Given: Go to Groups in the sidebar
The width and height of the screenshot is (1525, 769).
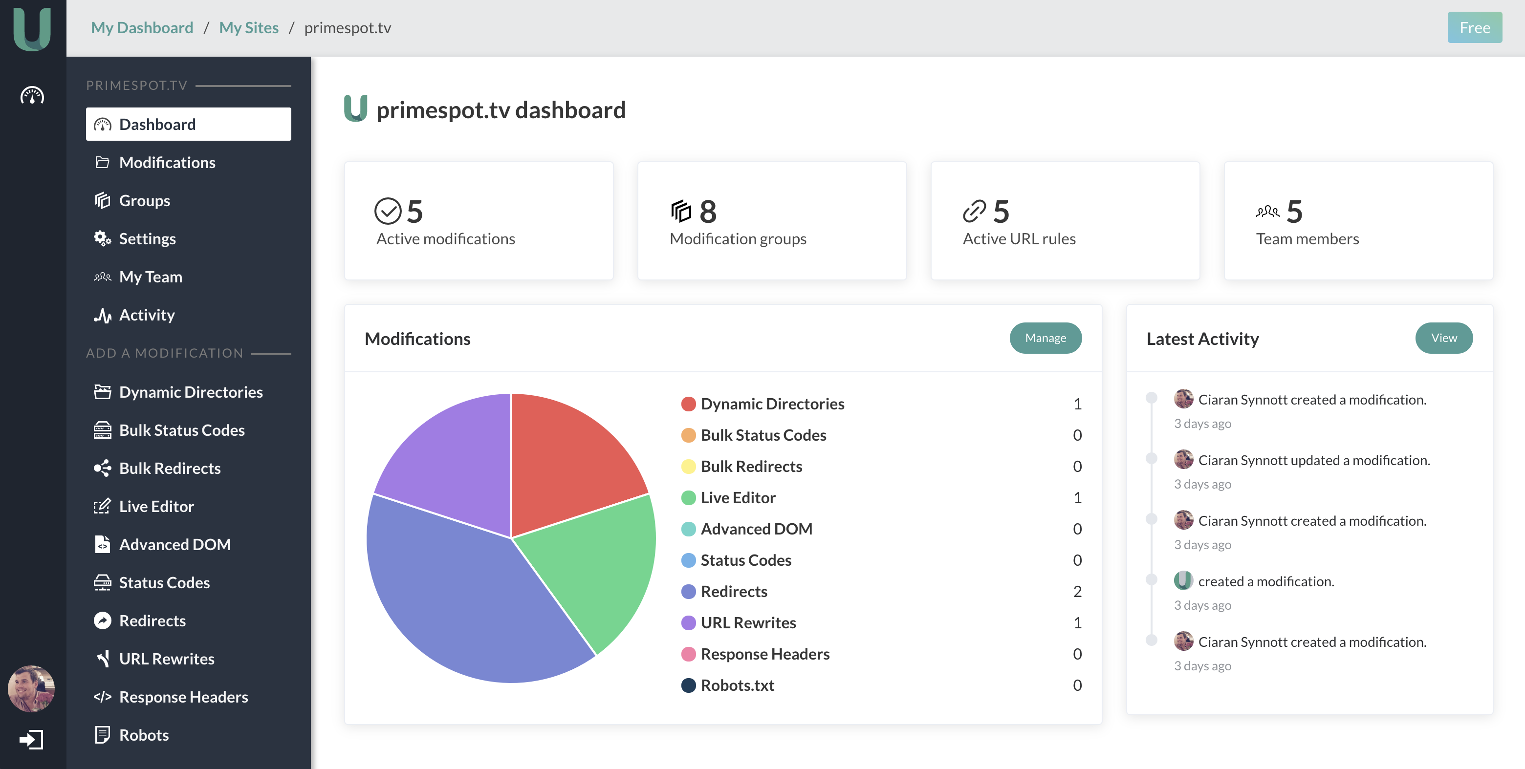Looking at the screenshot, I should point(188,200).
